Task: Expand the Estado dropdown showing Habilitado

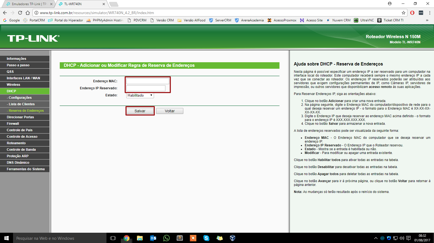Action: pyautogui.click(x=140, y=95)
